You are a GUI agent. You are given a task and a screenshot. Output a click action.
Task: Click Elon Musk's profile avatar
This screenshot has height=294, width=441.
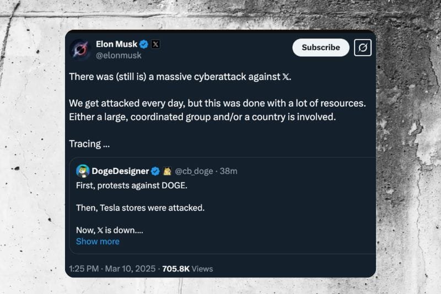click(x=80, y=49)
